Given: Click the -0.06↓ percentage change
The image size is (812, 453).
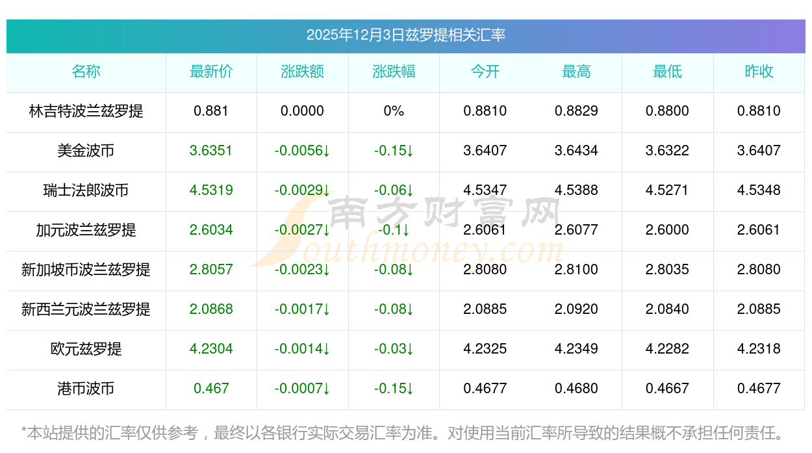Looking at the screenshot, I should (x=394, y=190).
